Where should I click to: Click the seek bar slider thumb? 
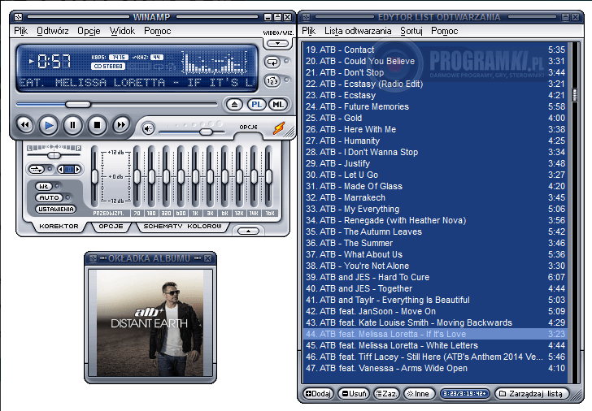78,104
